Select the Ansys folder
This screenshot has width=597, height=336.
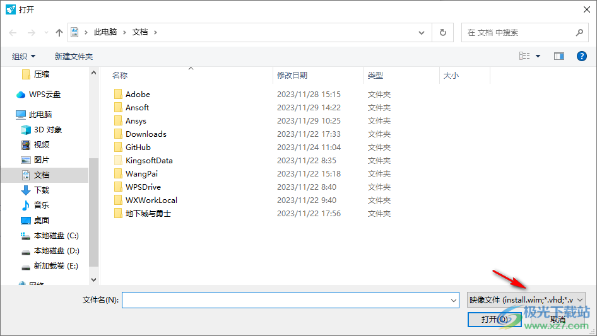pyautogui.click(x=136, y=121)
